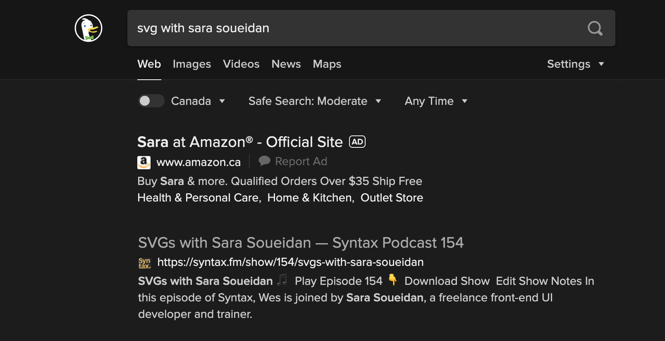Click the speech bubble icon beside Report Ad

click(x=264, y=161)
